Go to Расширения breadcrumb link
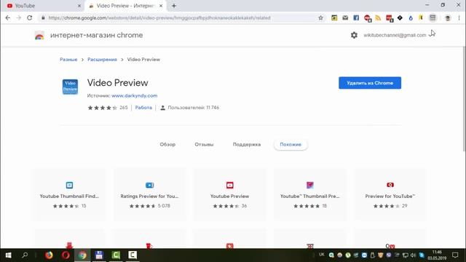 tap(102, 60)
